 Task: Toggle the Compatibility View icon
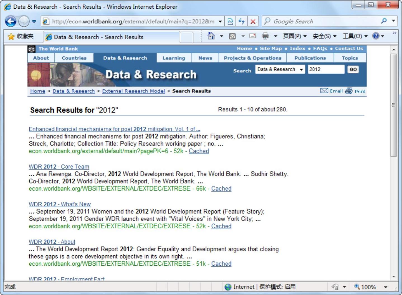coord(230,22)
